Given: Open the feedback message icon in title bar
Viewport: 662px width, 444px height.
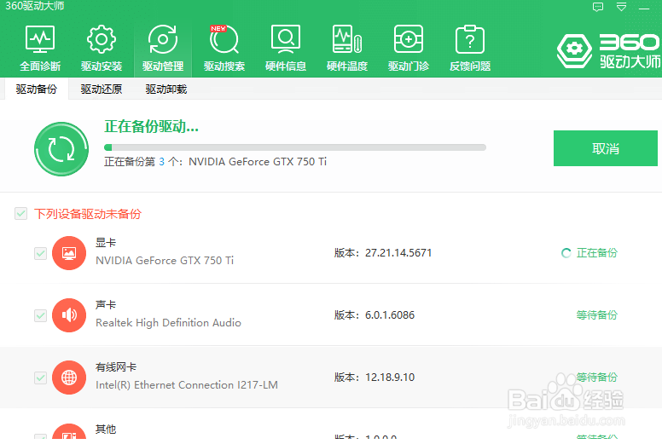Looking at the screenshot, I should [x=598, y=7].
